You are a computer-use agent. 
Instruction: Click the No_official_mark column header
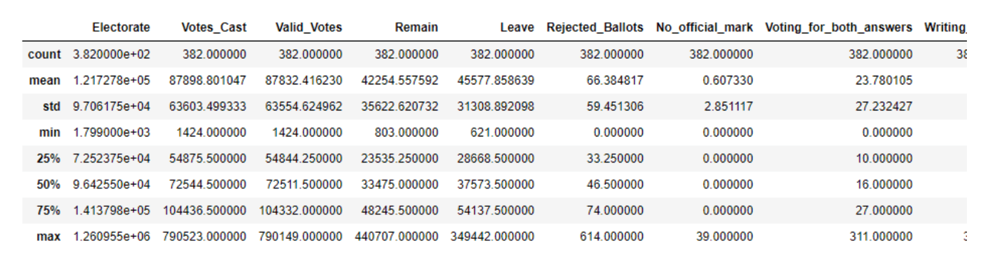tap(704, 27)
